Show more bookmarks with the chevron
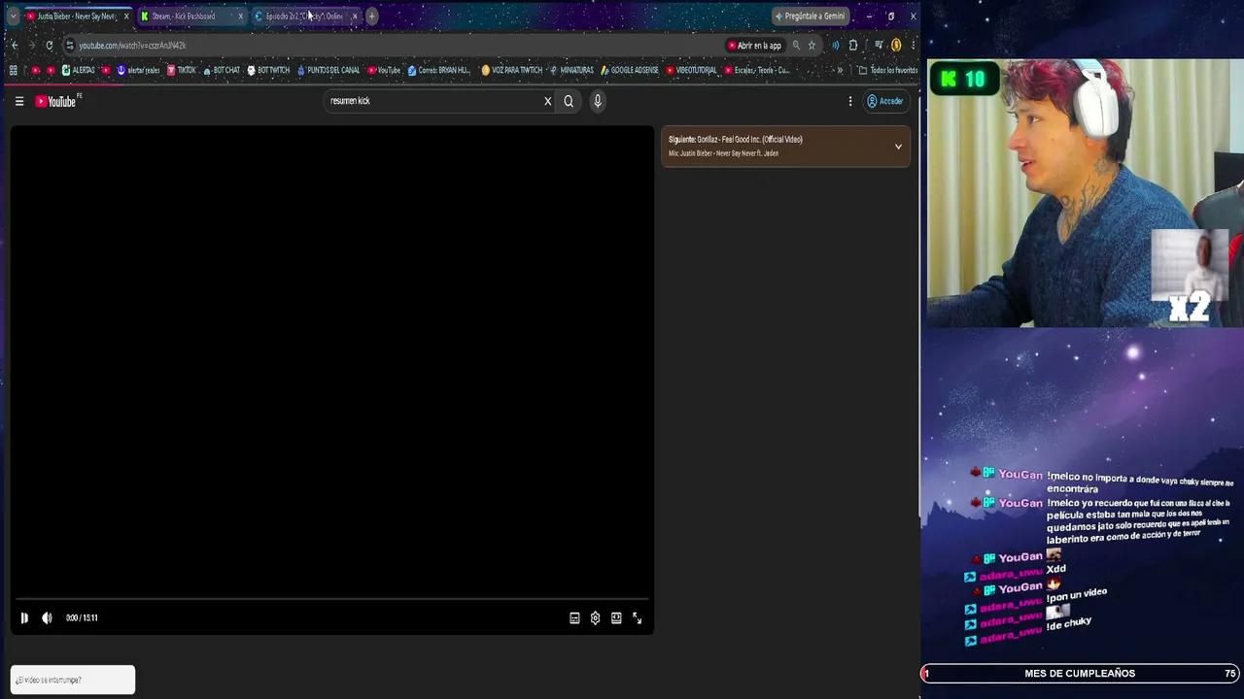This screenshot has height=699, width=1244. (x=840, y=70)
